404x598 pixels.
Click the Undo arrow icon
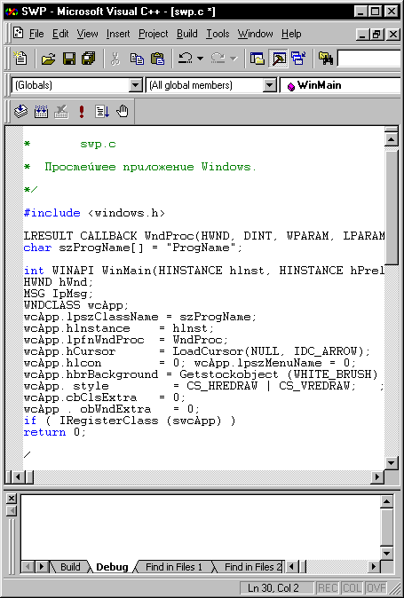pyautogui.click(x=186, y=59)
